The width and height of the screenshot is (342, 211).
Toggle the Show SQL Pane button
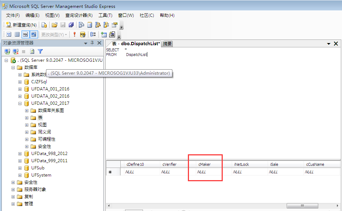25,34
